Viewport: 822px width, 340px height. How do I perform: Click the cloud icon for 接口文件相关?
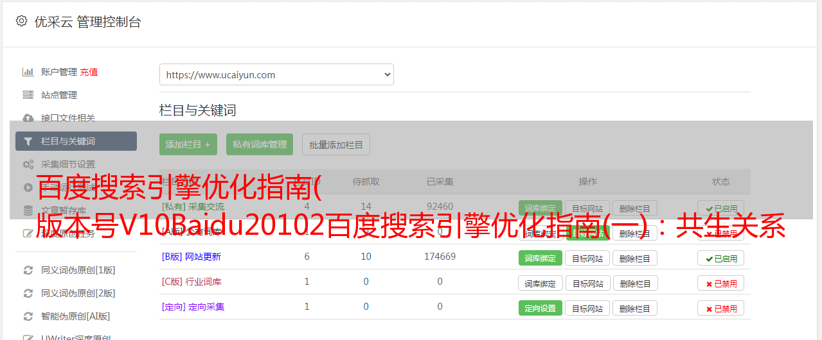28,118
